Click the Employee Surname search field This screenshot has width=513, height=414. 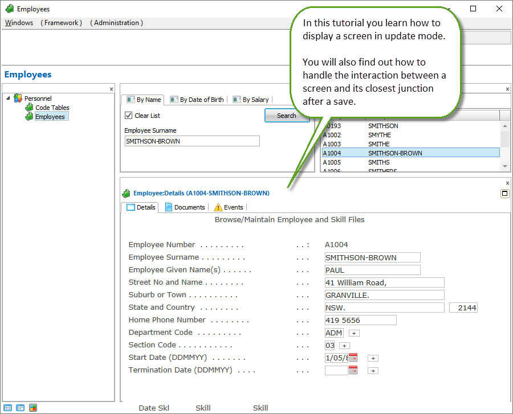pyautogui.click(x=193, y=141)
